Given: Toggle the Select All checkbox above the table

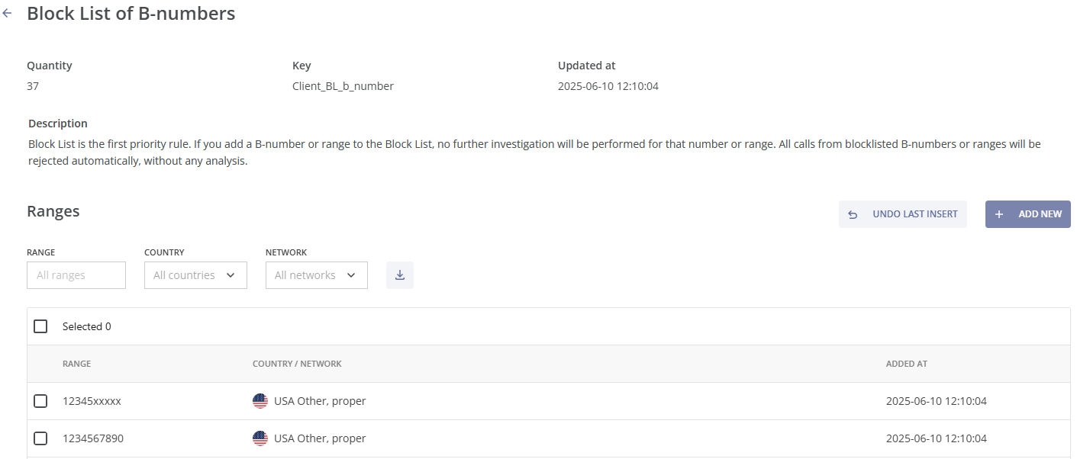Looking at the screenshot, I should click(40, 326).
